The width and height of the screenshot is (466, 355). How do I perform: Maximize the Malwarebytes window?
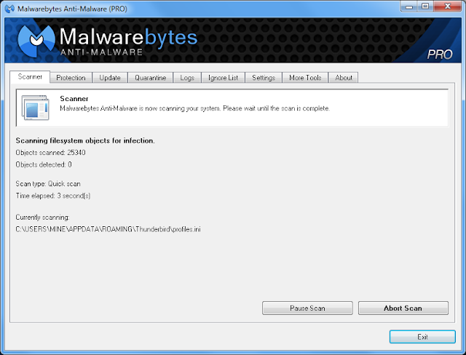pyautogui.click(x=425, y=7)
